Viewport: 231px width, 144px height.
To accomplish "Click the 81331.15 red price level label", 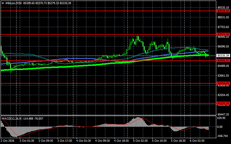I will (x=223, y=103).
